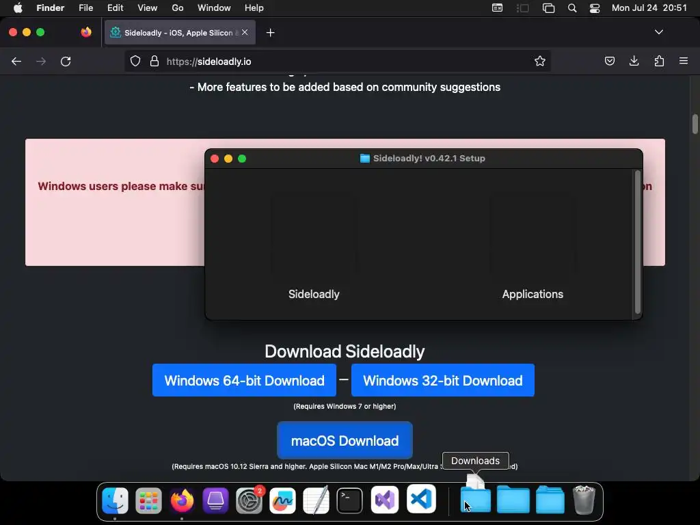Click the Windows 64-bit Download button
The height and width of the screenshot is (525, 700).
pos(244,380)
